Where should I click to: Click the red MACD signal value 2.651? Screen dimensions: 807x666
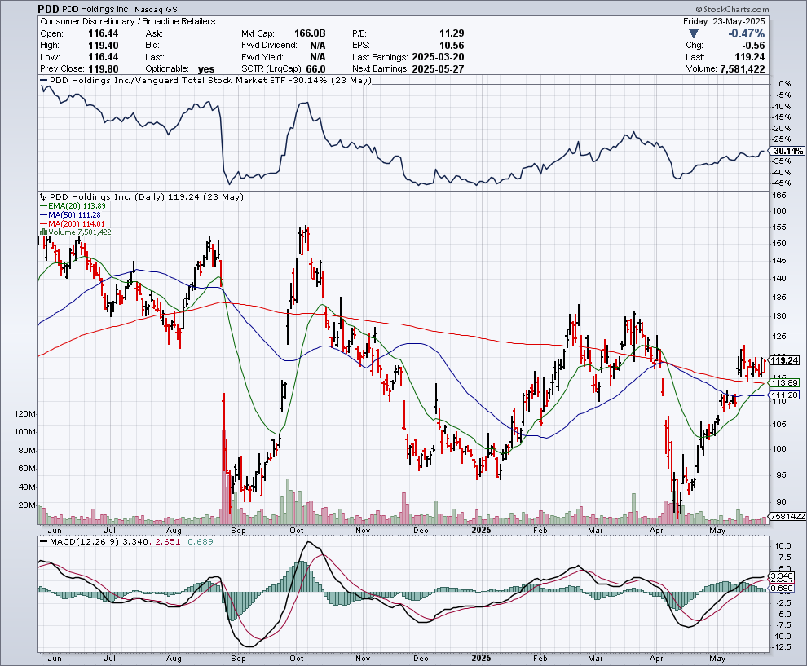[x=168, y=541]
